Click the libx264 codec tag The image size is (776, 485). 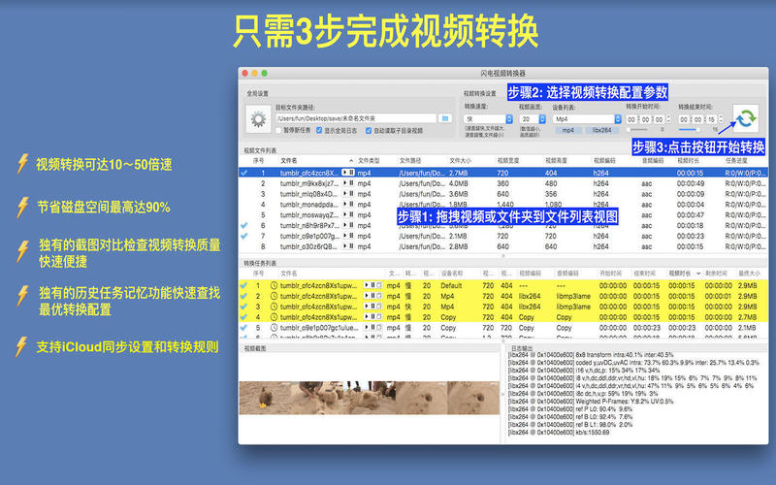[x=601, y=130]
